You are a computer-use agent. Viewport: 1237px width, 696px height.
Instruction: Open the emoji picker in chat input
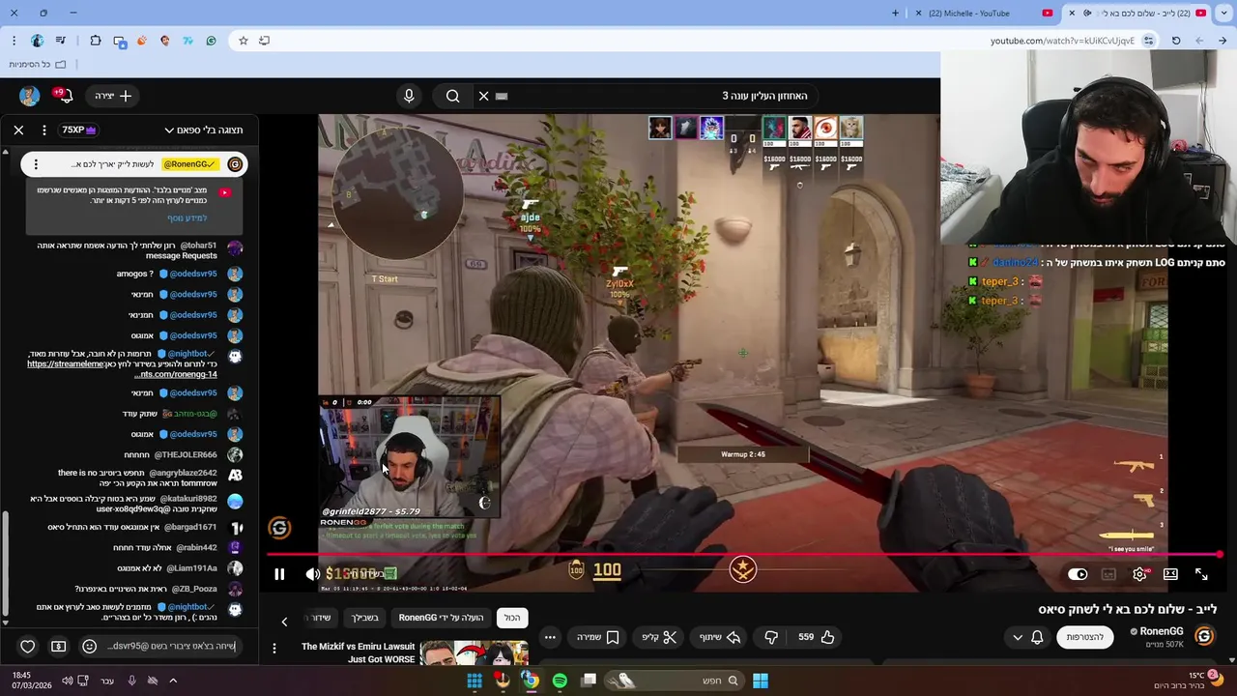[x=90, y=647]
